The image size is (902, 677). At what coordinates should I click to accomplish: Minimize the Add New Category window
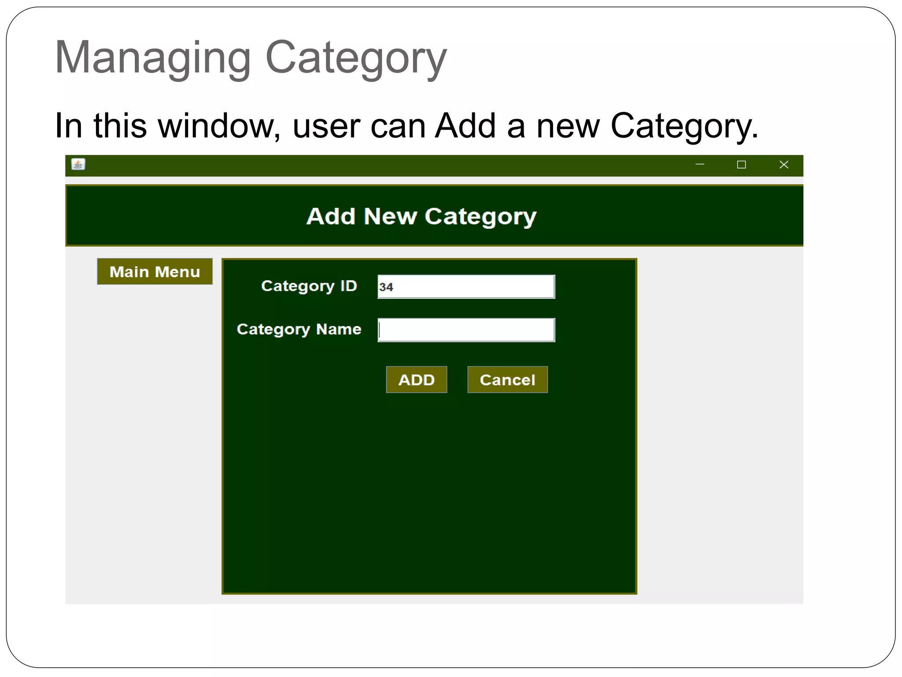(699, 164)
